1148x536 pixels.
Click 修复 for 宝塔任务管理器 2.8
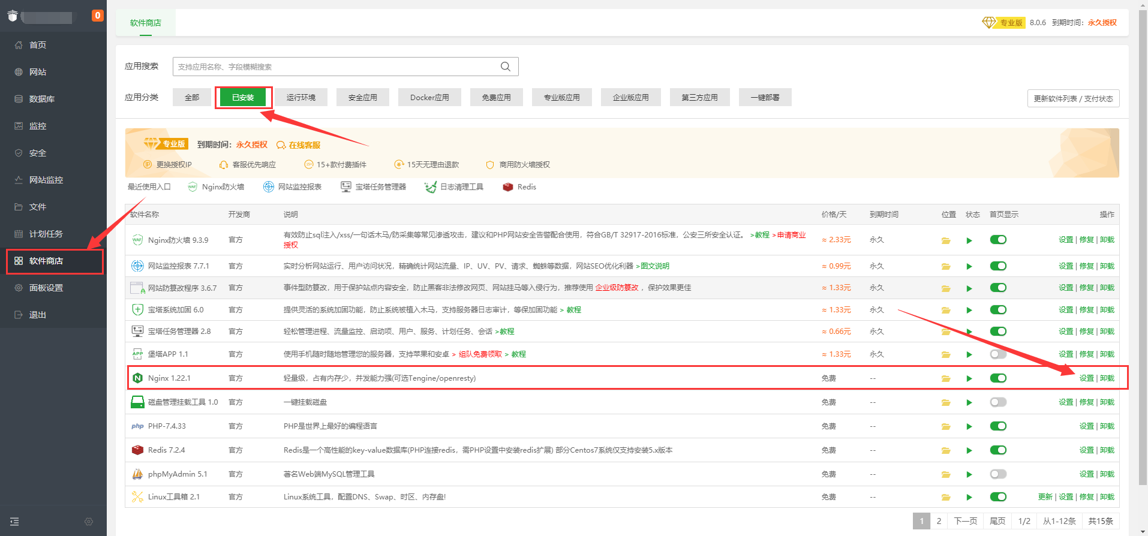1087,332
